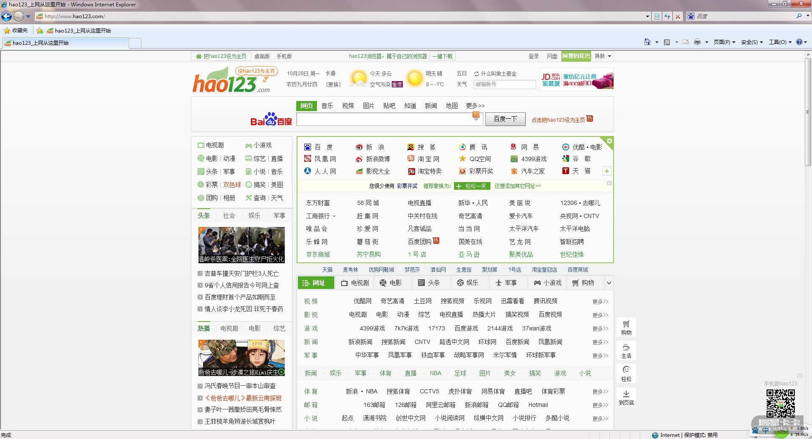Select the 音乐 search tab
Viewport: 812px width, 439px height.
click(x=327, y=106)
